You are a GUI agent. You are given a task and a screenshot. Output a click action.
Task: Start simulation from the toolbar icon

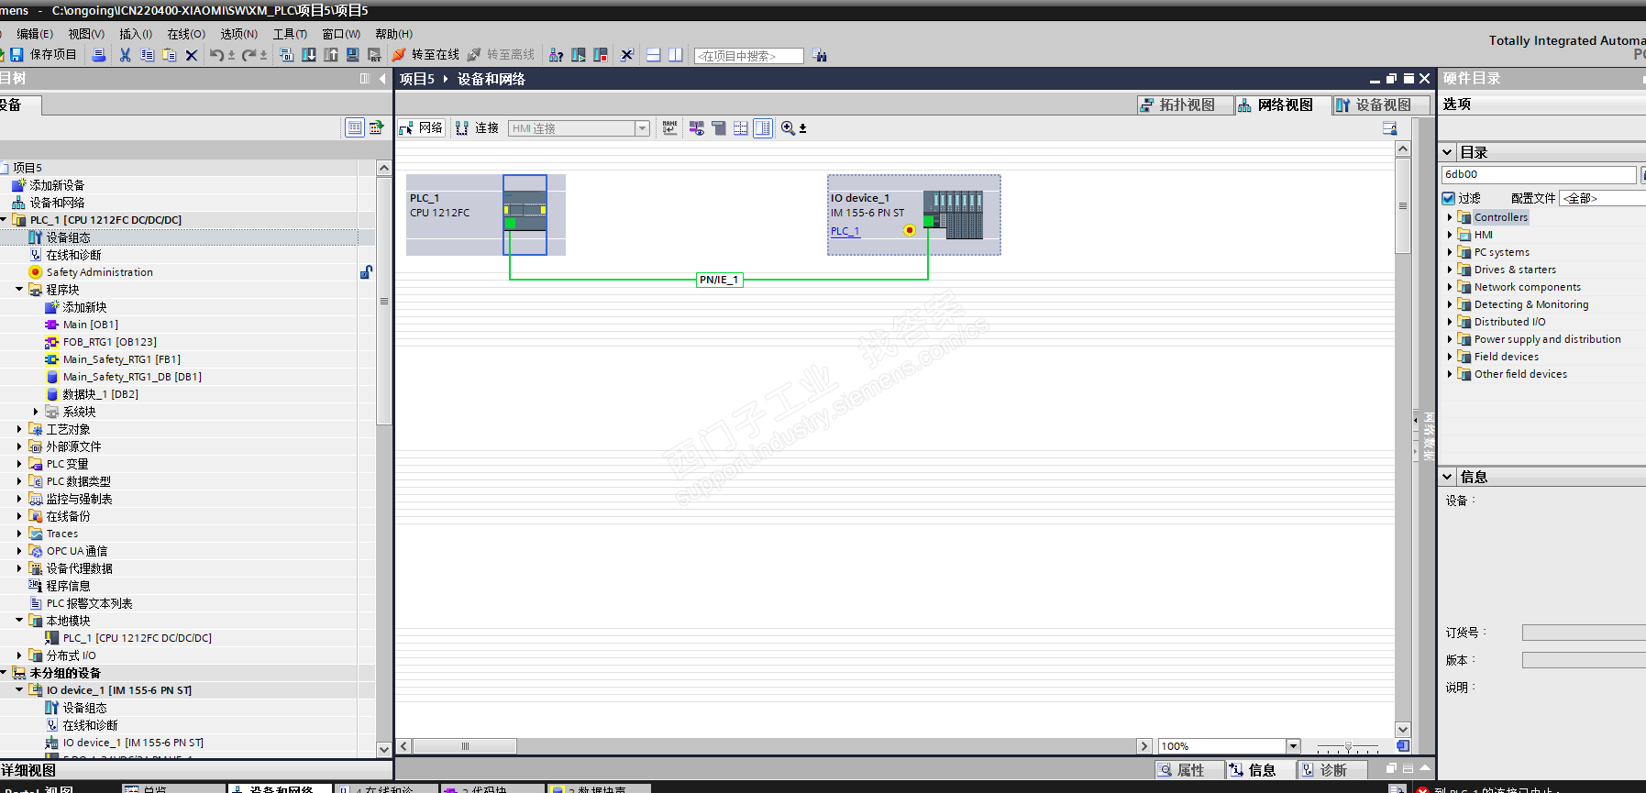click(353, 55)
